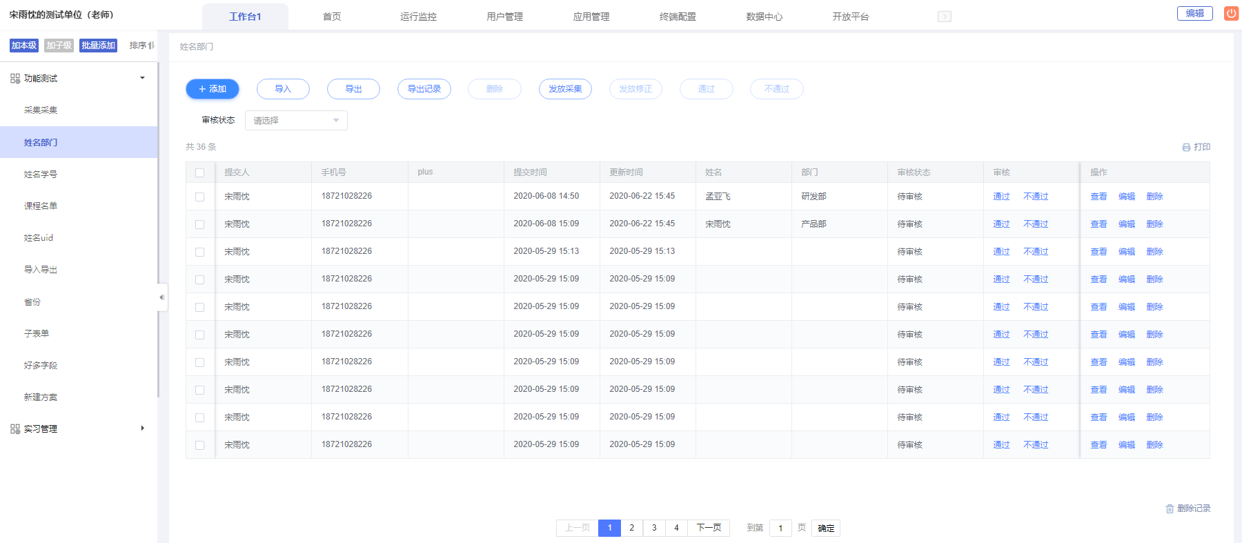This screenshot has width=1242, height=543.
Task: Click the sidebar collapse arrow handle
Action: pos(162,297)
